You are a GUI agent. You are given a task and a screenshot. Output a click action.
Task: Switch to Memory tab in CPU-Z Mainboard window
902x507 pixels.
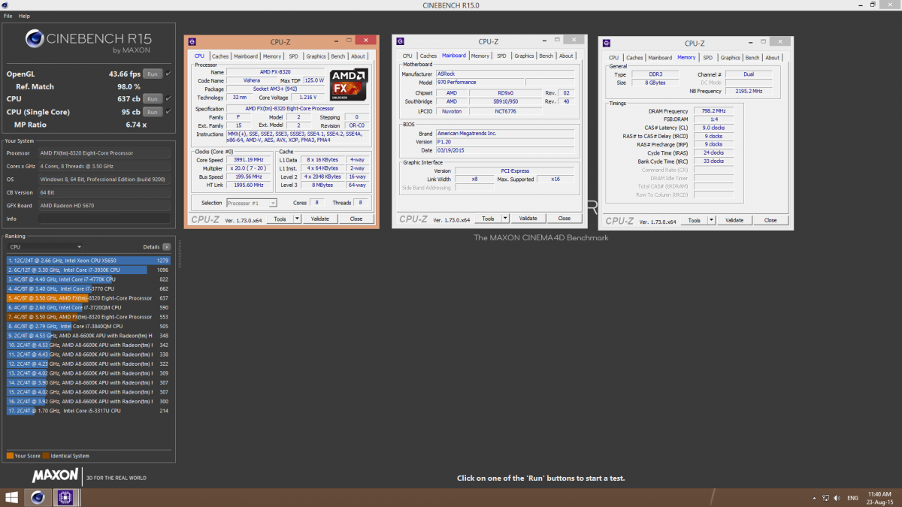click(480, 56)
